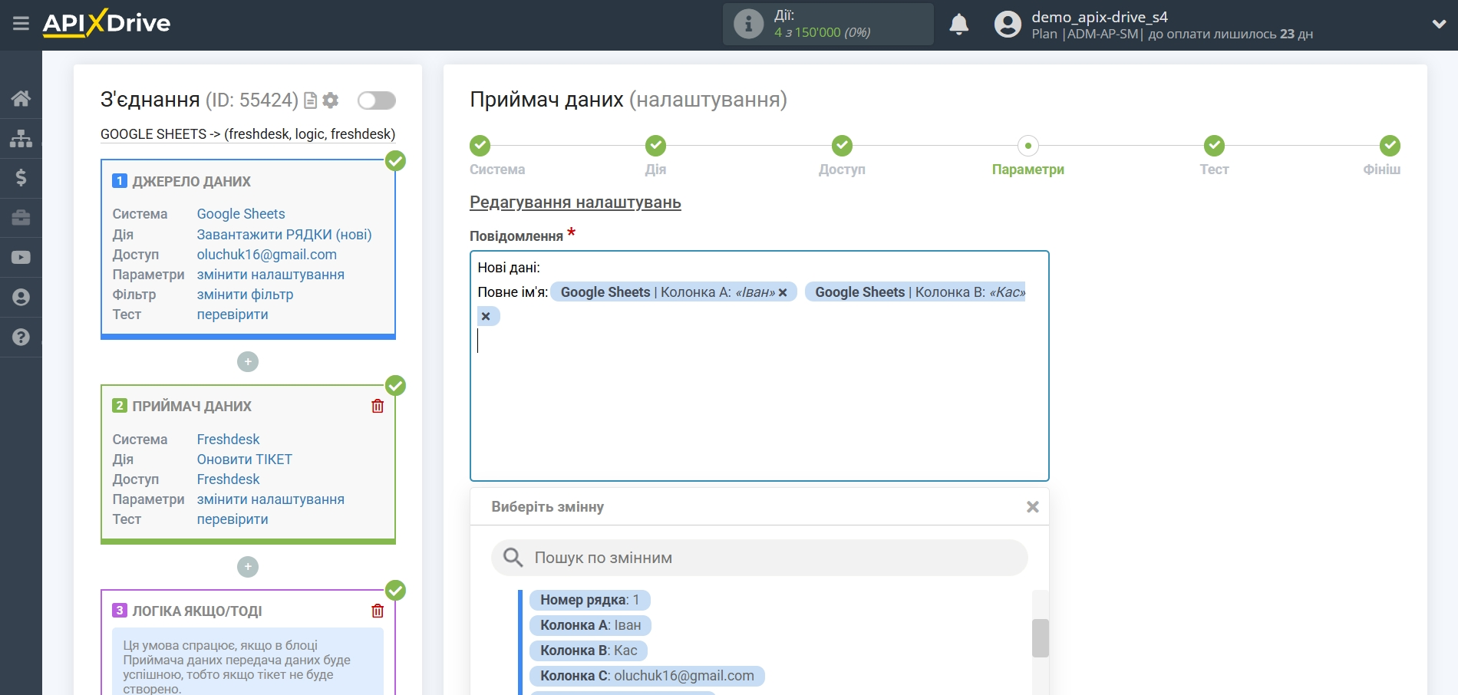Open the actions info icon

tap(748, 24)
